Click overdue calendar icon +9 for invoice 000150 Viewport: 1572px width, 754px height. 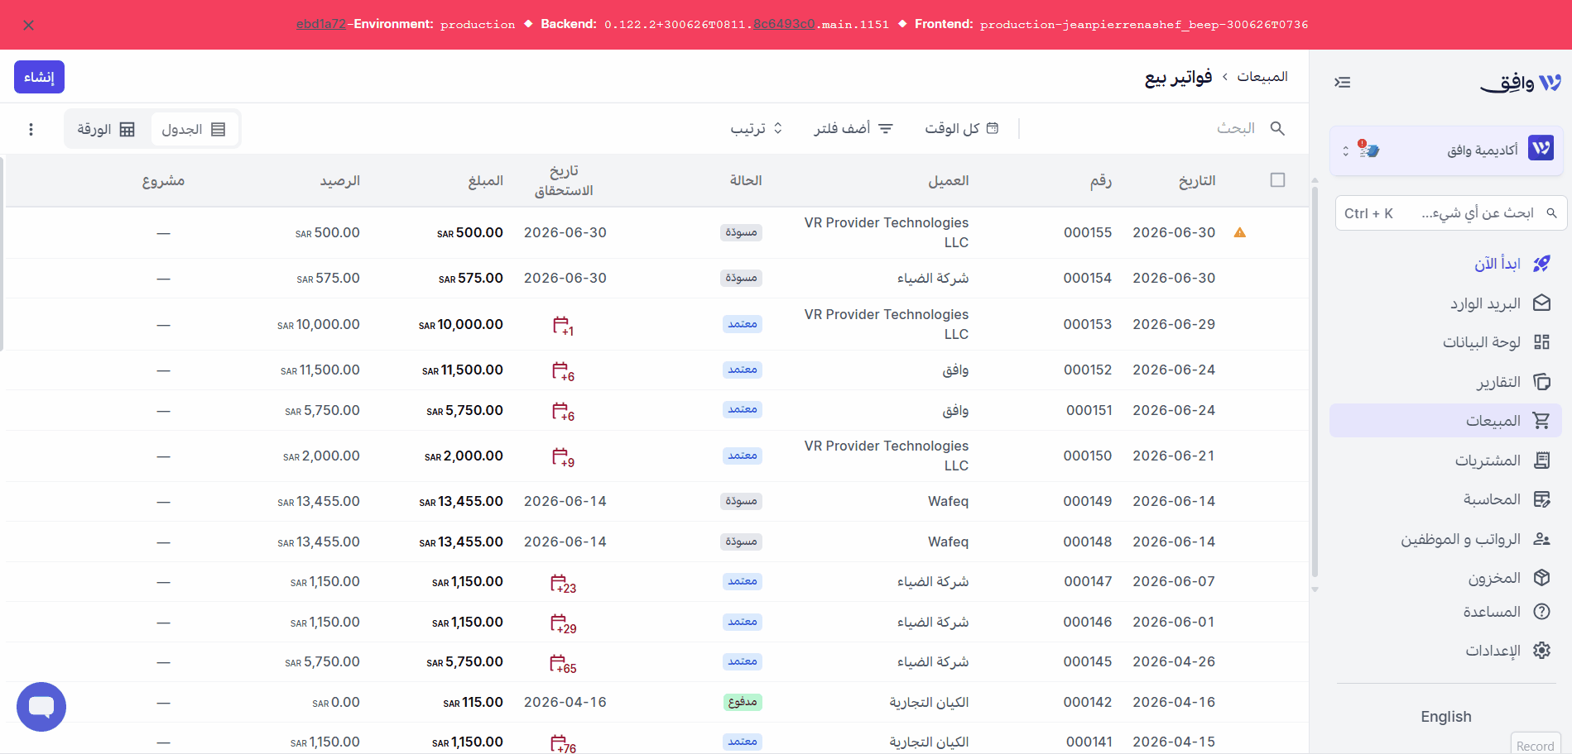[563, 457]
